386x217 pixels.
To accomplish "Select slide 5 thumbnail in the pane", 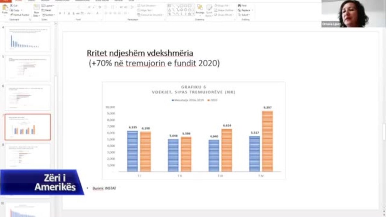I will [28, 68].
